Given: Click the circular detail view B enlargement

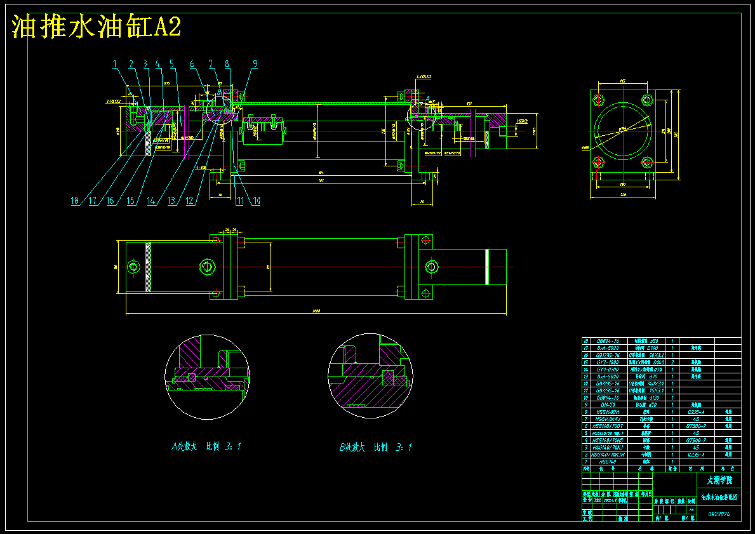Looking at the screenshot, I should click(370, 376).
